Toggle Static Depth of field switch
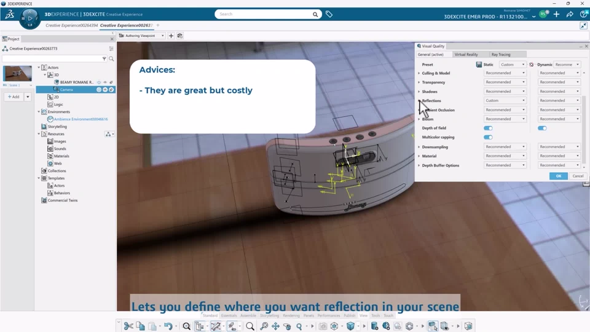Screen dimensions: 590x332 tap(488, 128)
